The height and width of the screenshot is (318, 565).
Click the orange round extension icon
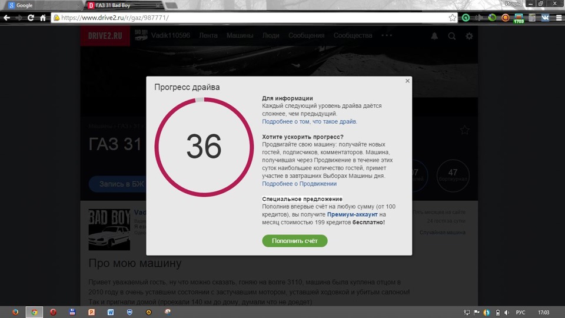(x=505, y=18)
